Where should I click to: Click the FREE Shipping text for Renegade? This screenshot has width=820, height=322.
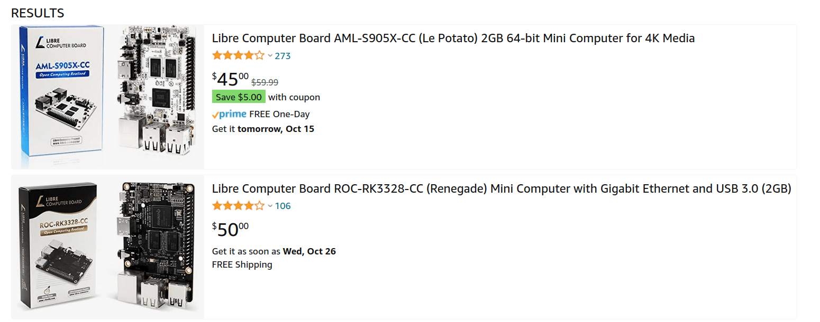[x=242, y=264]
